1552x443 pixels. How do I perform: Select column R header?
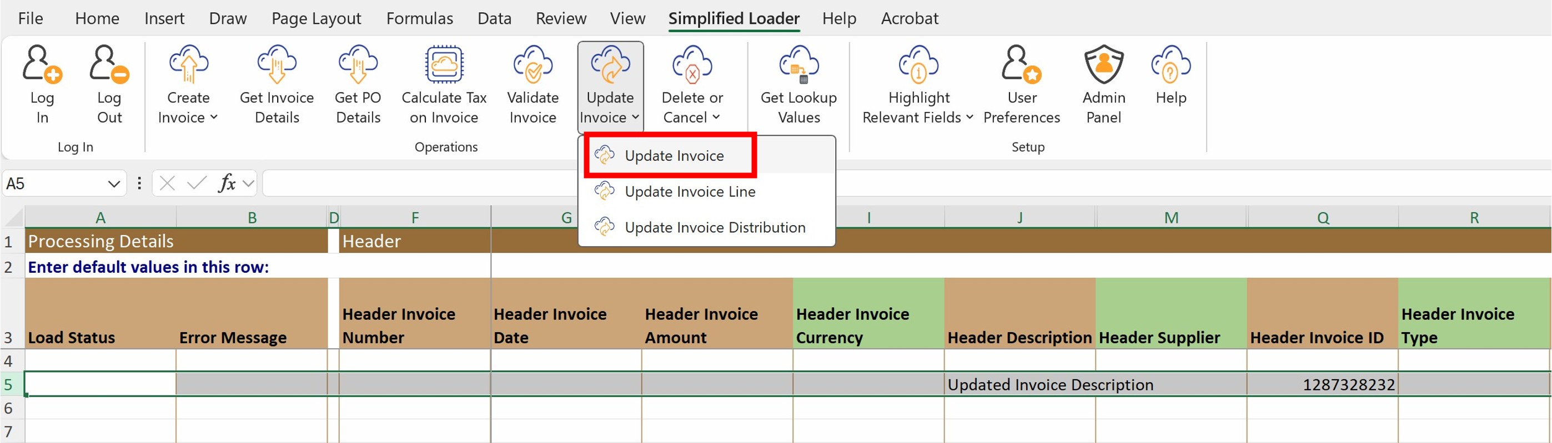pyautogui.click(x=1474, y=218)
